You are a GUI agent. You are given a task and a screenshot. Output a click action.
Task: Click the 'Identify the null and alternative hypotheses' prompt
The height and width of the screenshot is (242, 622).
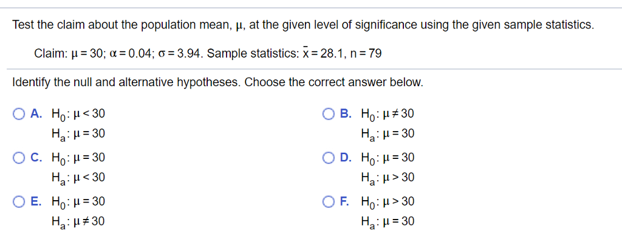pyautogui.click(x=218, y=82)
